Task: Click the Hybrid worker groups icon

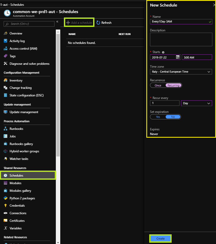Action: [5, 151]
